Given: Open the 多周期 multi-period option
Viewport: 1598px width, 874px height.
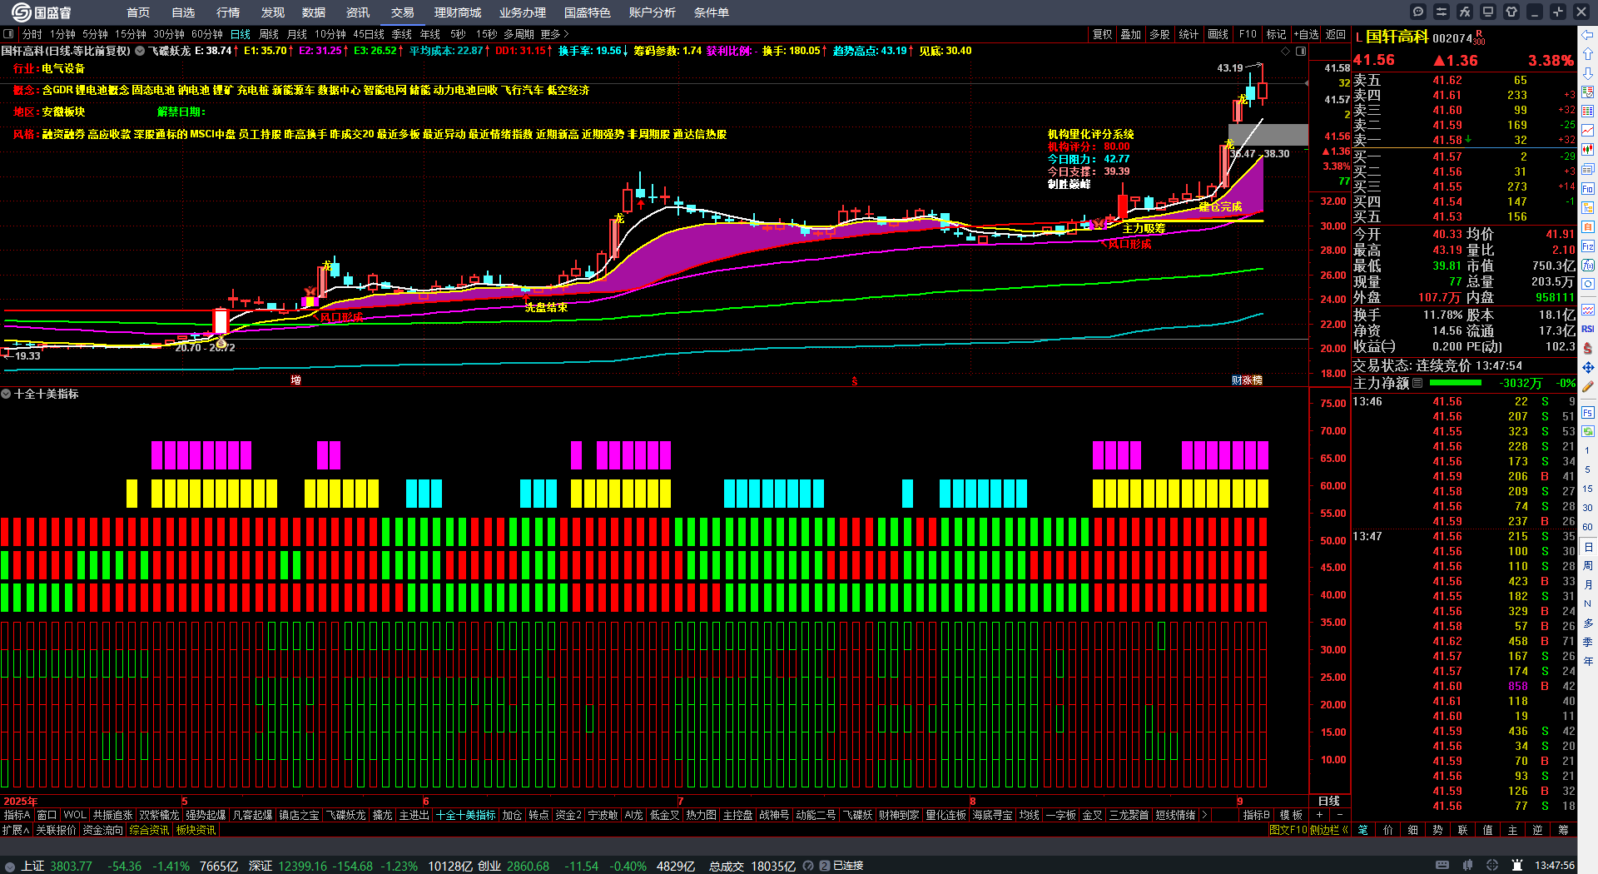Looking at the screenshot, I should (519, 34).
